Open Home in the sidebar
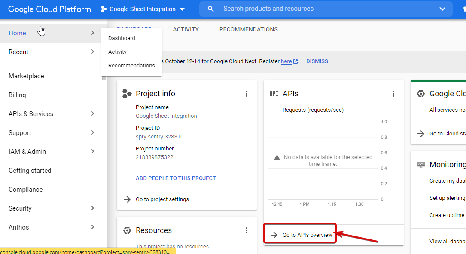Viewport: 466px width, 254px height. tap(17, 33)
